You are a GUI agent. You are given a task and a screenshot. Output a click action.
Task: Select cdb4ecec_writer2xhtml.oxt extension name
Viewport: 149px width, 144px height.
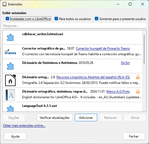[43, 34]
